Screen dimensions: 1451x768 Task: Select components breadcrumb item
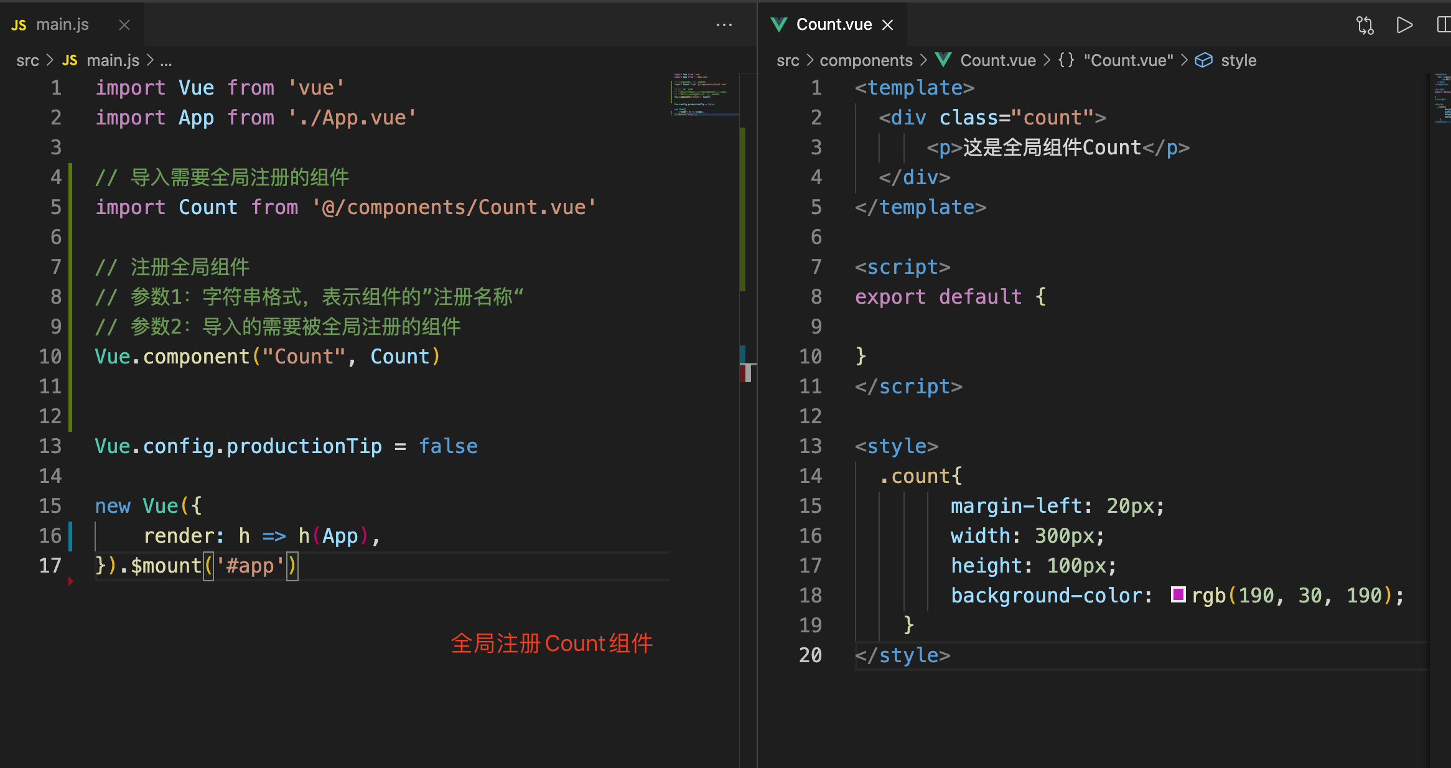(x=865, y=60)
